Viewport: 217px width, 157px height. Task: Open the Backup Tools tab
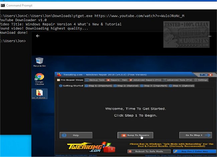pos(95,80)
